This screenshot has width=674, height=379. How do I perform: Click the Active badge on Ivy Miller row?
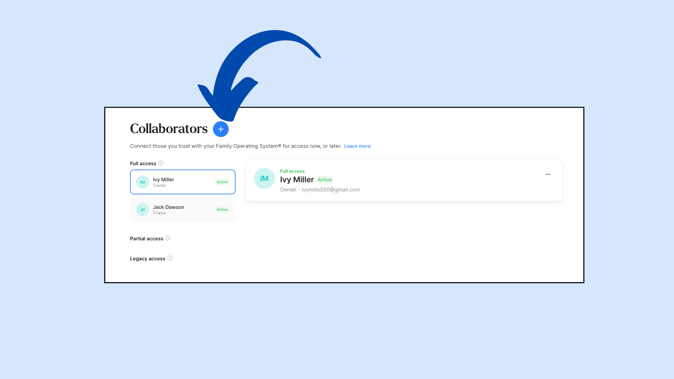pyautogui.click(x=222, y=182)
